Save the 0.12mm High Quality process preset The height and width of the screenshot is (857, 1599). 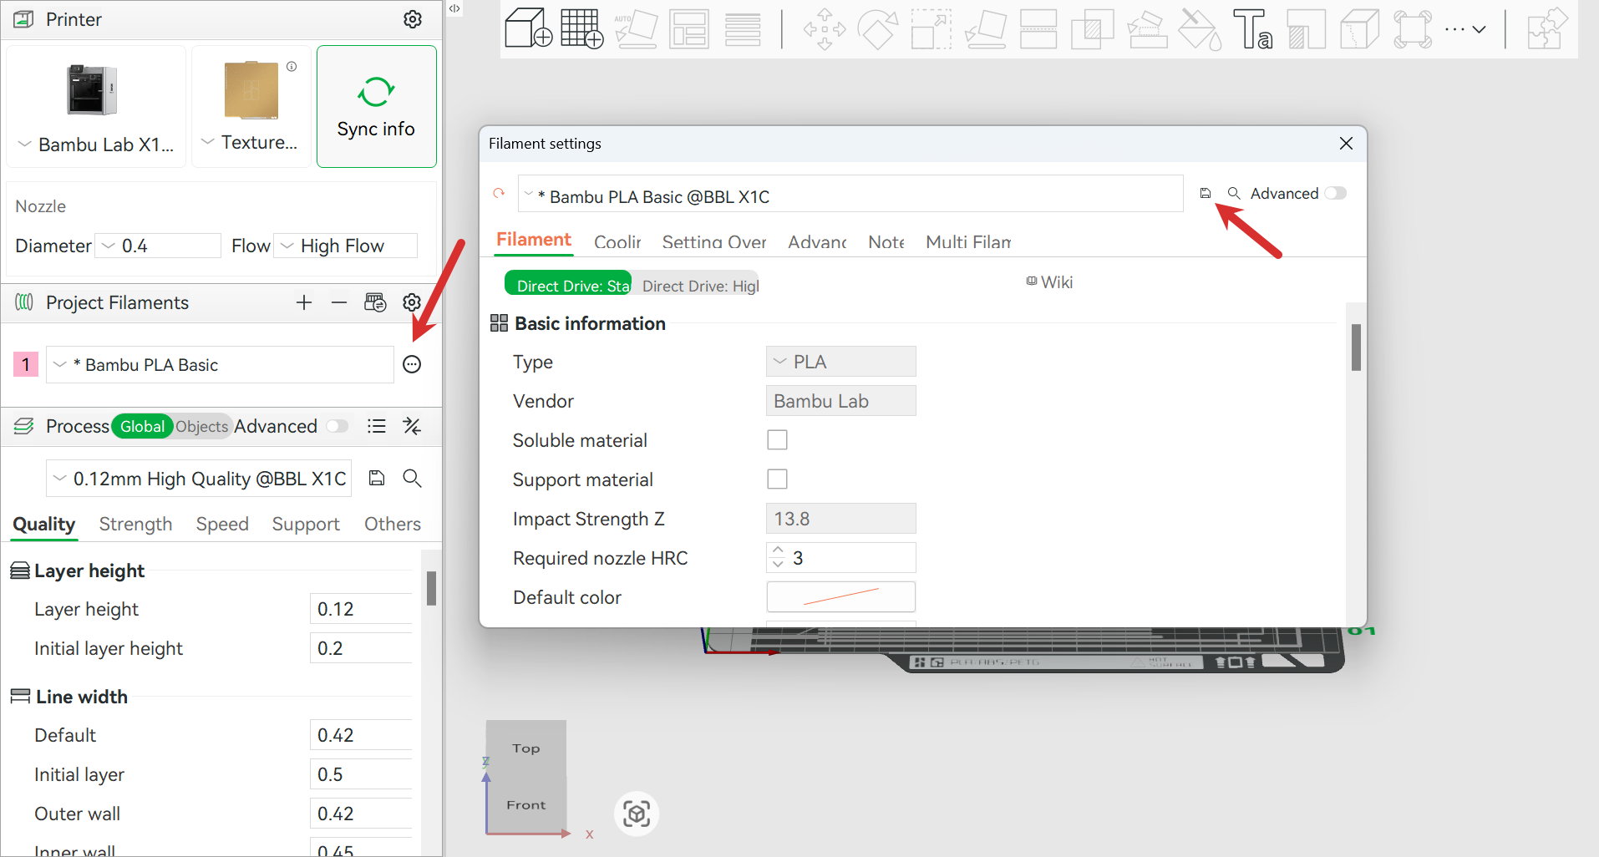click(x=377, y=478)
